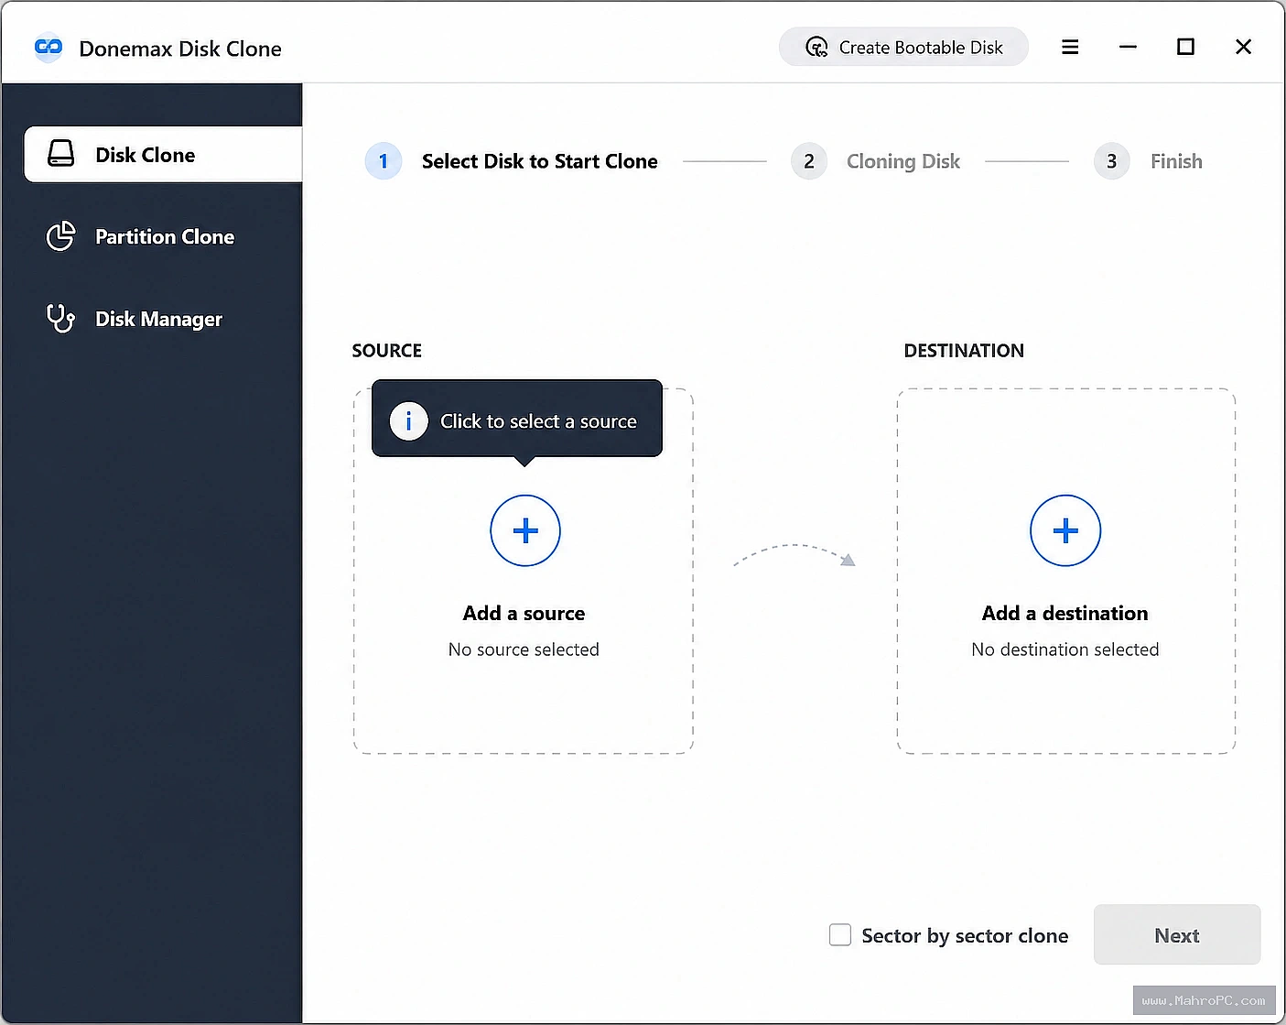Image resolution: width=1286 pixels, height=1025 pixels.
Task: Click the Donemax Disk Clone logo icon
Action: tap(49, 48)
